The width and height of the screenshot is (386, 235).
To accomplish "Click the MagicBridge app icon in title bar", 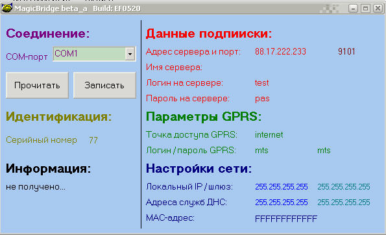I will [6, 8].
